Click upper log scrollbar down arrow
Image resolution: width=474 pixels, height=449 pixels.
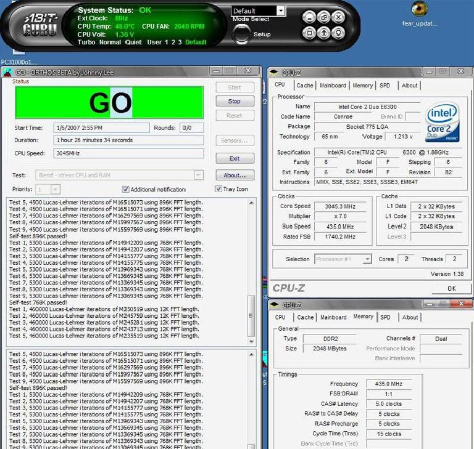click(251, 341)
